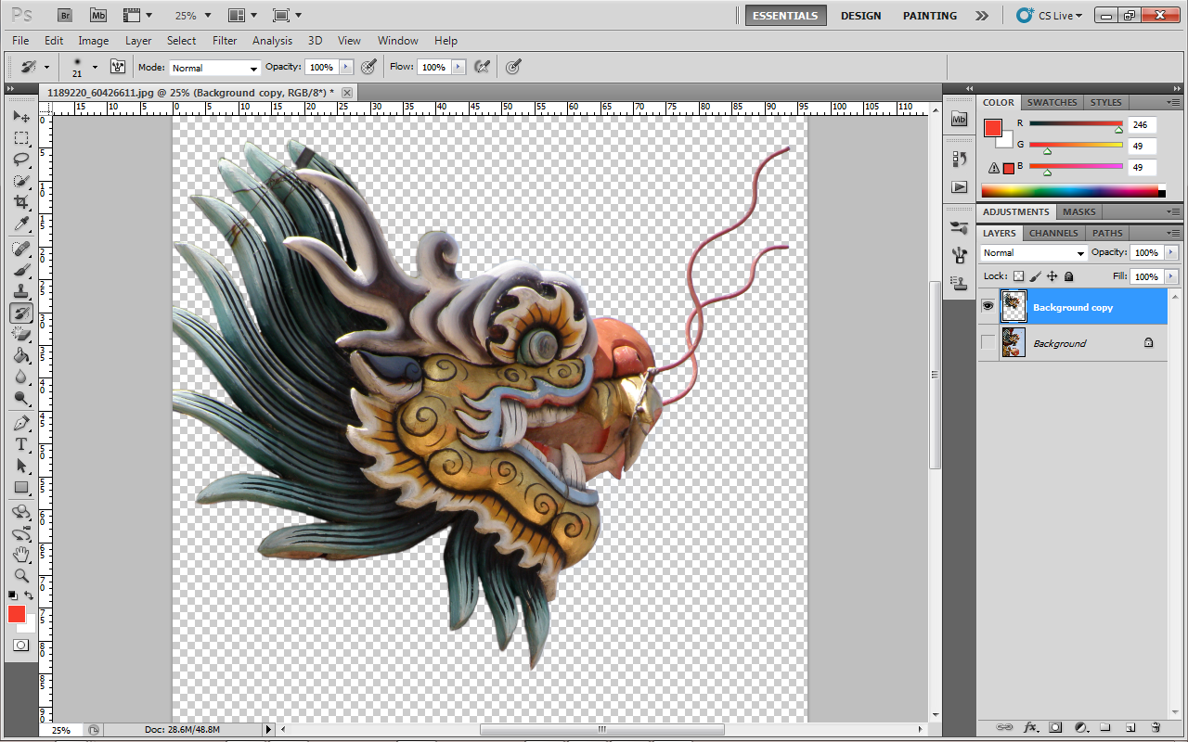Screen dimensions: 1188x742
Task: Select the Lasso tool
Action: click(x=21, y=160)
